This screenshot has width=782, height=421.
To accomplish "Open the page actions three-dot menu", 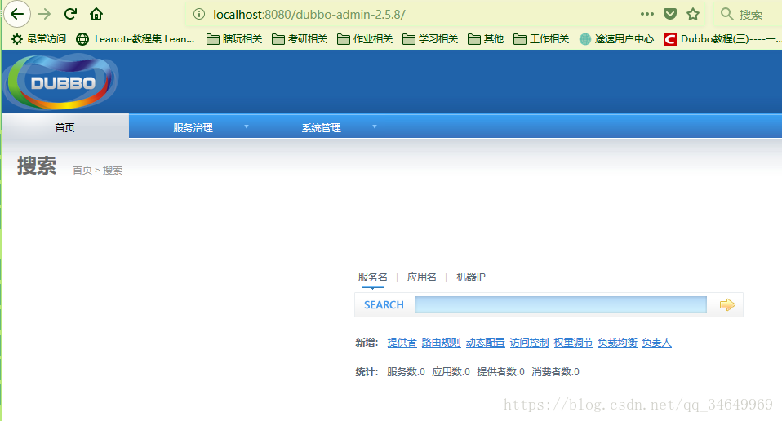I will click(x=646, y=14).
